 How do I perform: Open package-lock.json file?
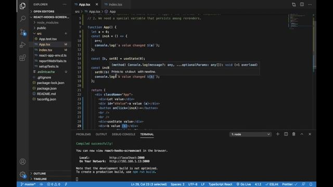coord(50,83)
